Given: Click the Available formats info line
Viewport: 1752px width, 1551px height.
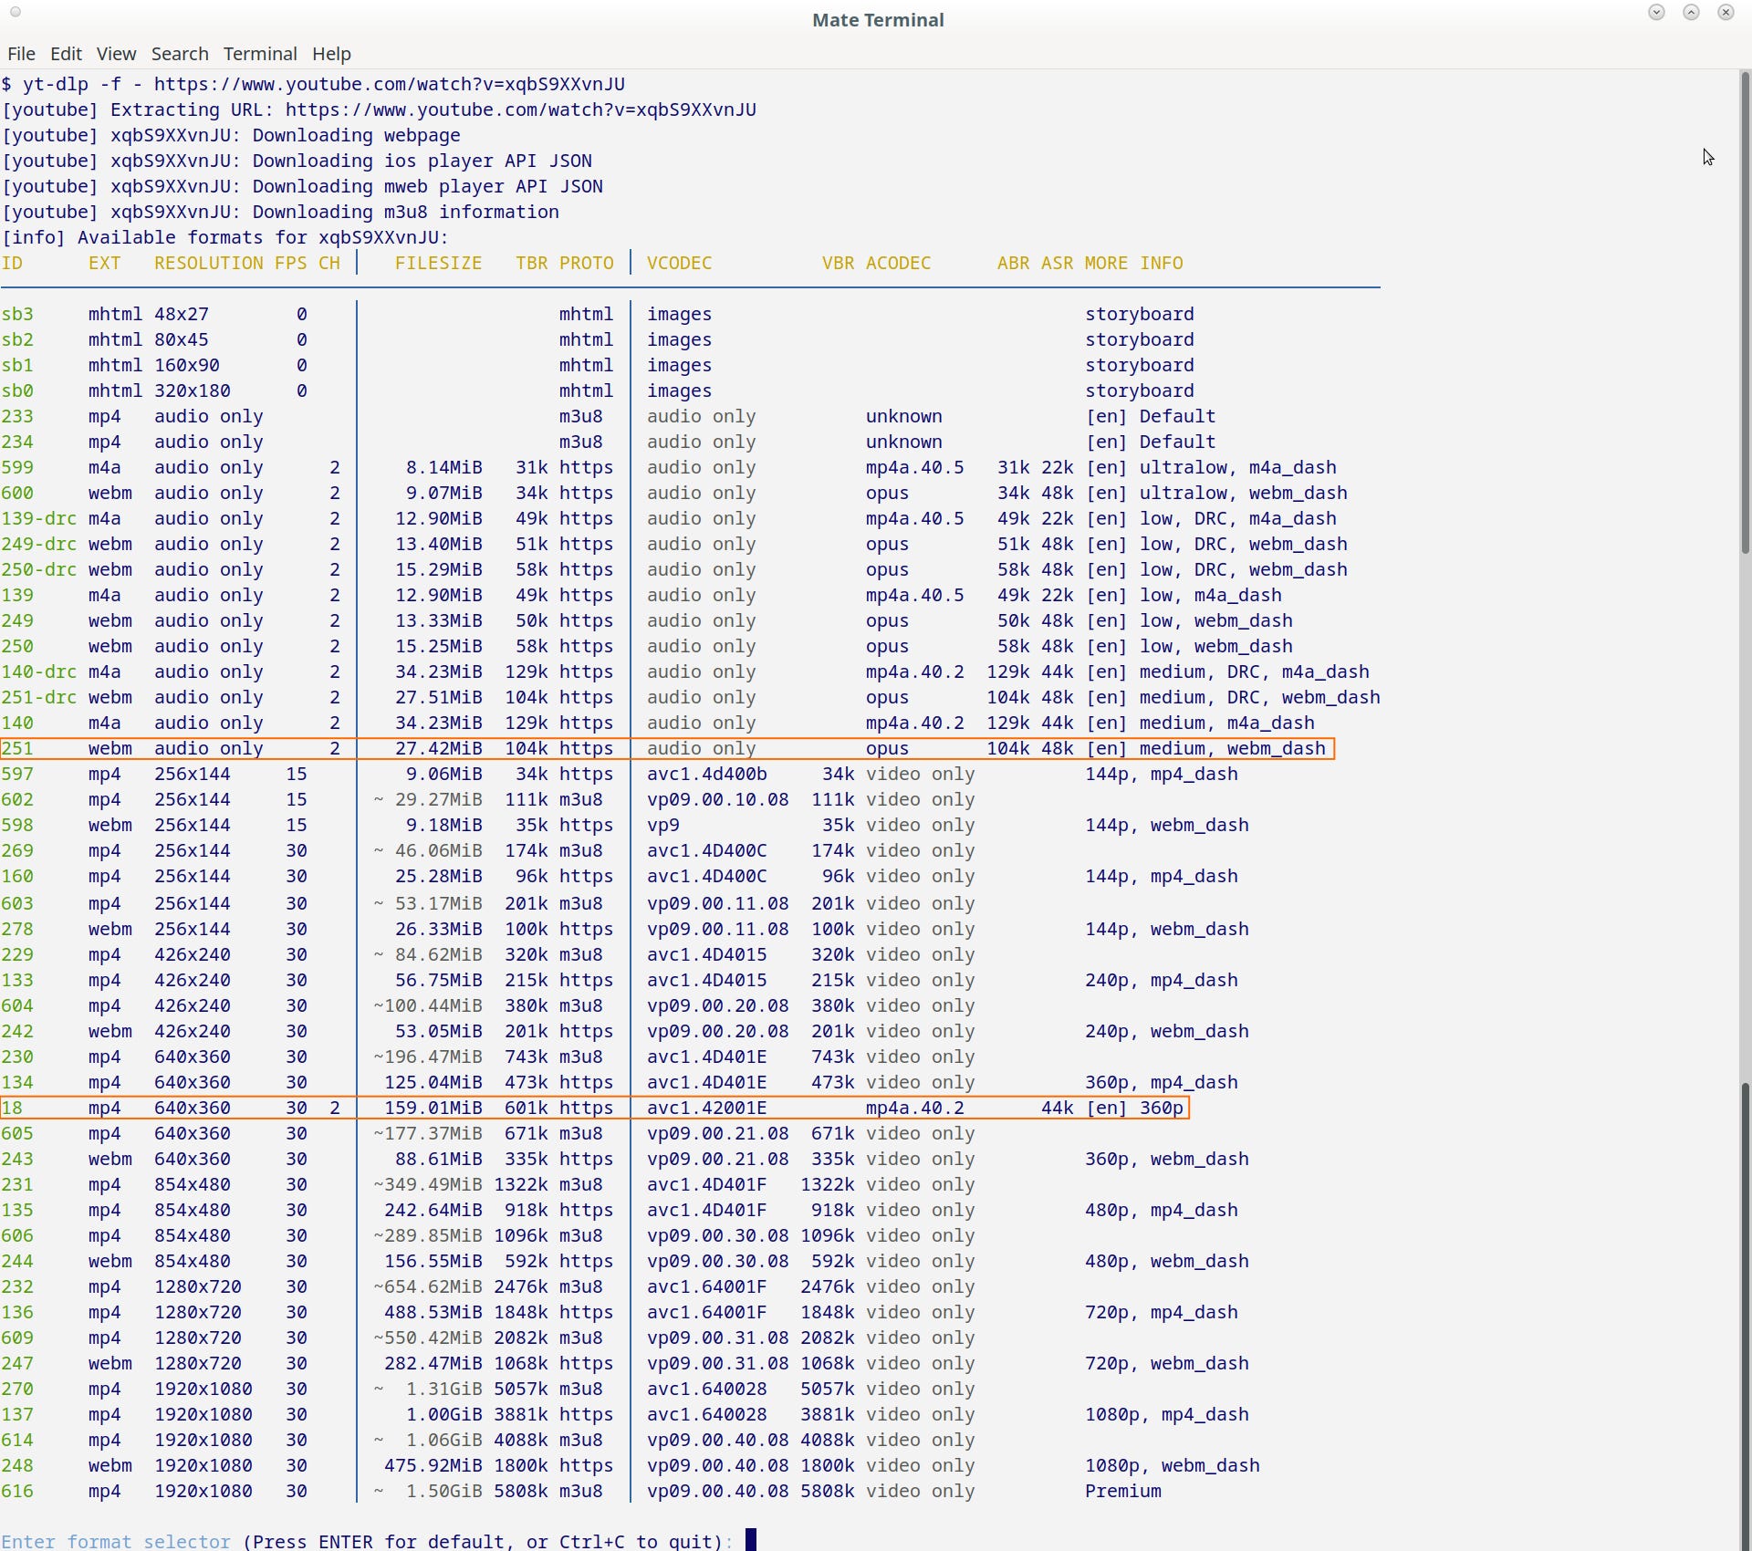Looking at the screenshot, I should [225, 237].
